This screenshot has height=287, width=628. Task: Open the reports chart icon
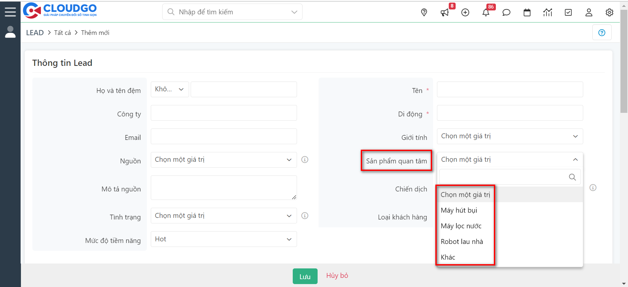(548, 12)
